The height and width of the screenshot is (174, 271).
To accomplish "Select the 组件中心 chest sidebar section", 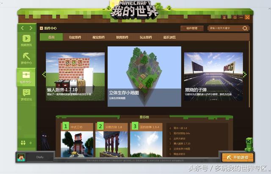I will [26, 77].
